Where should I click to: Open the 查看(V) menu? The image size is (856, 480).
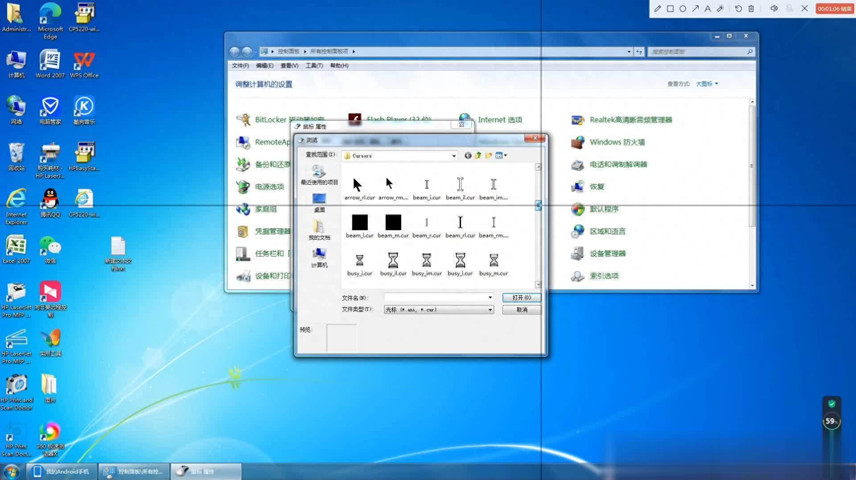click(289, 65)
